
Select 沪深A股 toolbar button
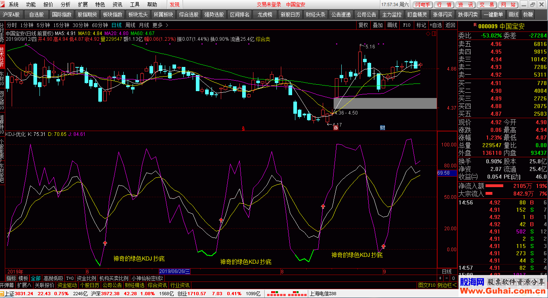[12, 15]
